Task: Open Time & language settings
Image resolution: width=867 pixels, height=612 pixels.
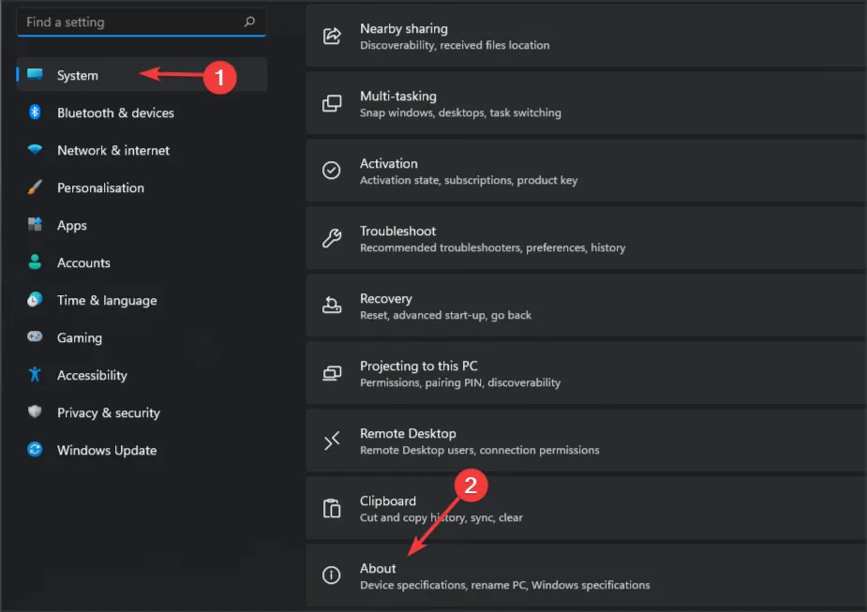Action: (106, 300)
